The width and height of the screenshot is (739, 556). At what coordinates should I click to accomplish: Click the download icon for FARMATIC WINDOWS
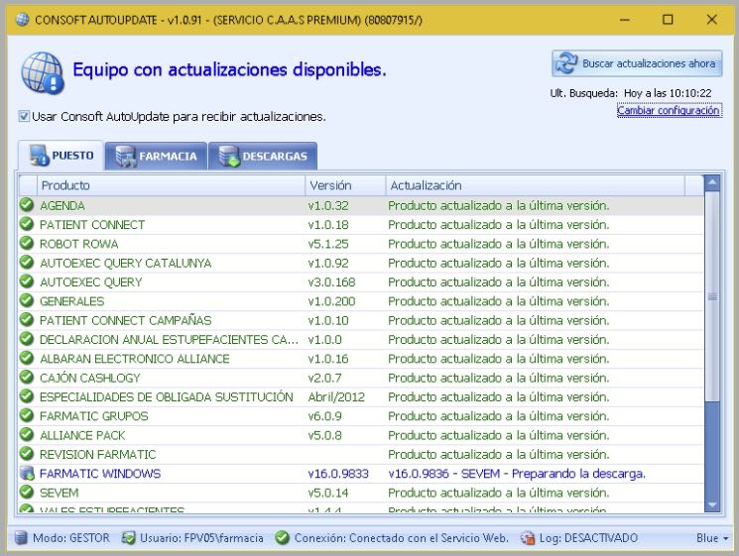27,473
